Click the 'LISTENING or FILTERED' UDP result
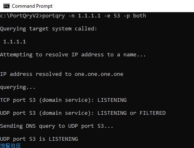 (131, 113)
